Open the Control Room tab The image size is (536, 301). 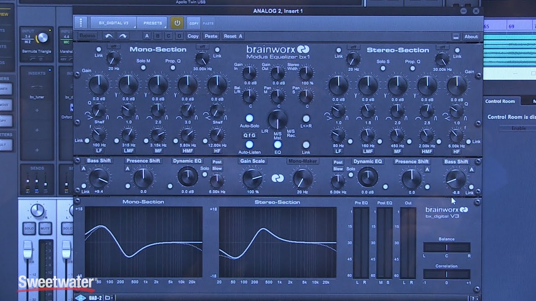pyautogui.click(x=500, y=102)
